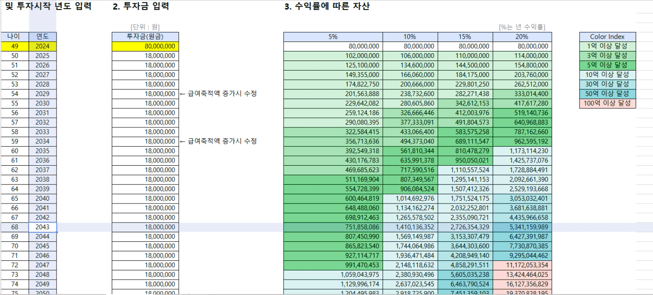653x295 pixels.
Task: Click the 20% return column header
Action: click(522, 36)
